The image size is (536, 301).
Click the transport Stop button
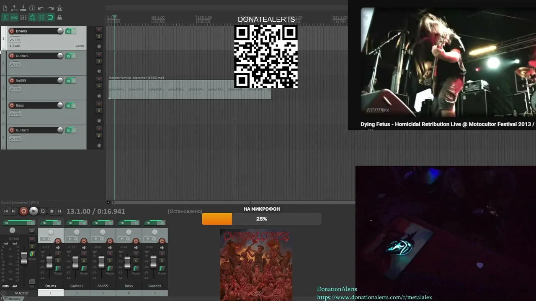click(52, 212)
